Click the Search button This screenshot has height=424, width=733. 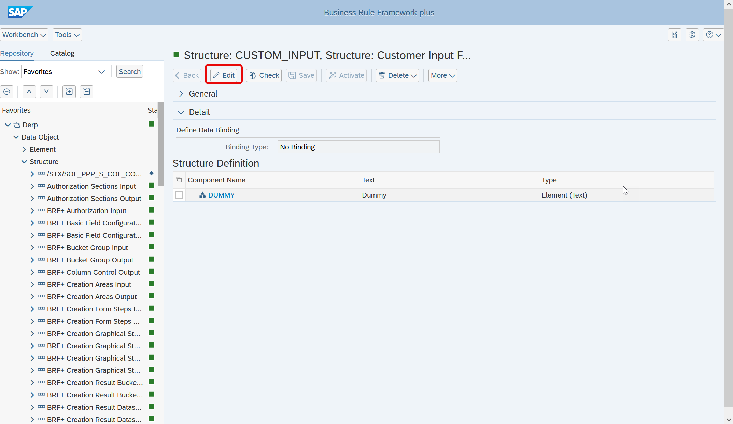click(x=130, y=72)
